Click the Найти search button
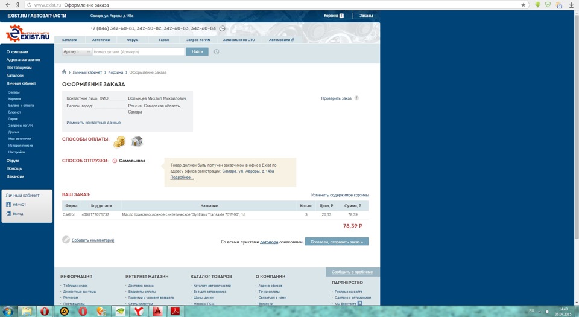Viewport: 579px width, 317px height. [x=197, y=52]
